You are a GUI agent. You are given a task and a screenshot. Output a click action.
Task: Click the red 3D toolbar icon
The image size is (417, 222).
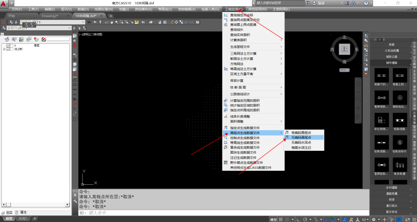click(4, 22)
